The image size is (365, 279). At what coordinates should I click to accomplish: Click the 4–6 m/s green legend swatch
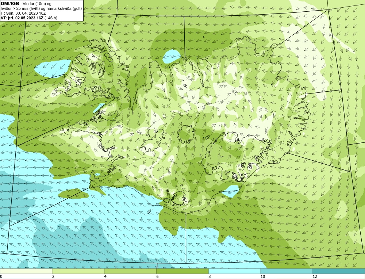pos(130,271)
